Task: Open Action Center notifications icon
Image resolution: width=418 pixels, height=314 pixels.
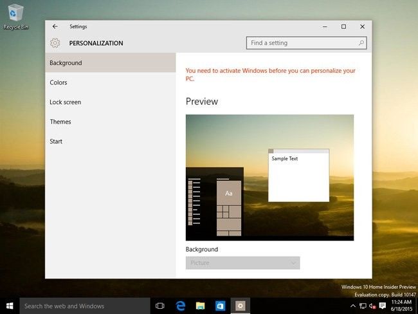Action: point(382,306)
